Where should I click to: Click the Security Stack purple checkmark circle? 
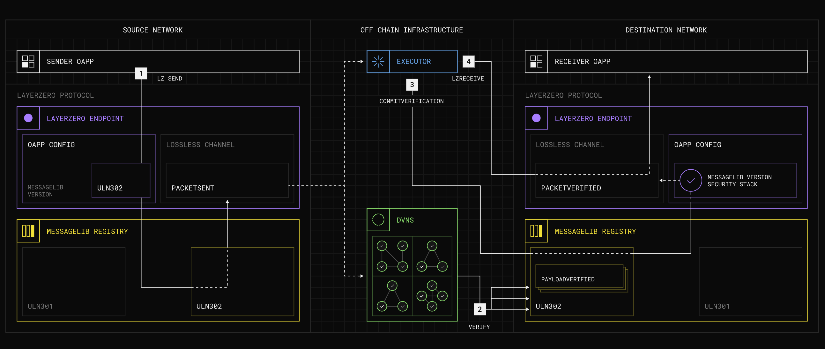(x=691, y=181)
